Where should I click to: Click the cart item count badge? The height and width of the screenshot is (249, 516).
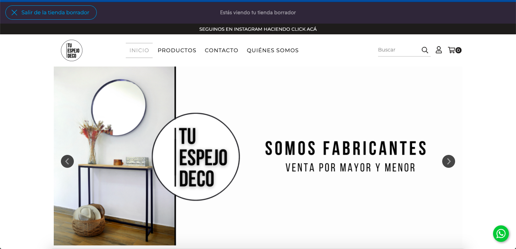click(x=458, y=50)
